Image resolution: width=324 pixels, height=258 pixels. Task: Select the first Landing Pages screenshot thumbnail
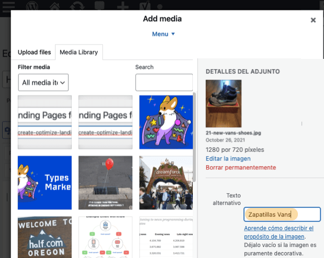click(44, 122)
